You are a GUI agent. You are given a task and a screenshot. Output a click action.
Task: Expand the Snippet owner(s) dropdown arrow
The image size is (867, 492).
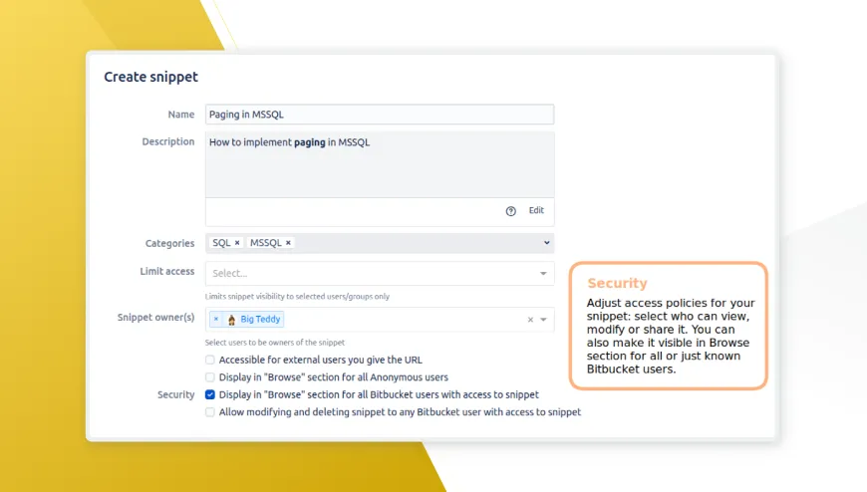[x=543, y=320]
